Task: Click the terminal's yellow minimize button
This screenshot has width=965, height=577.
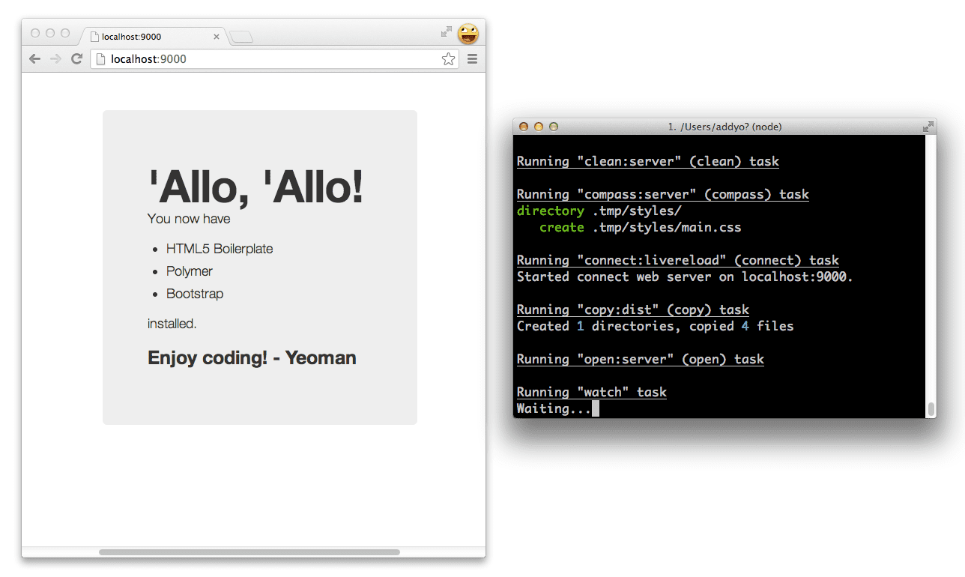Action: click(x=538, y=127)
